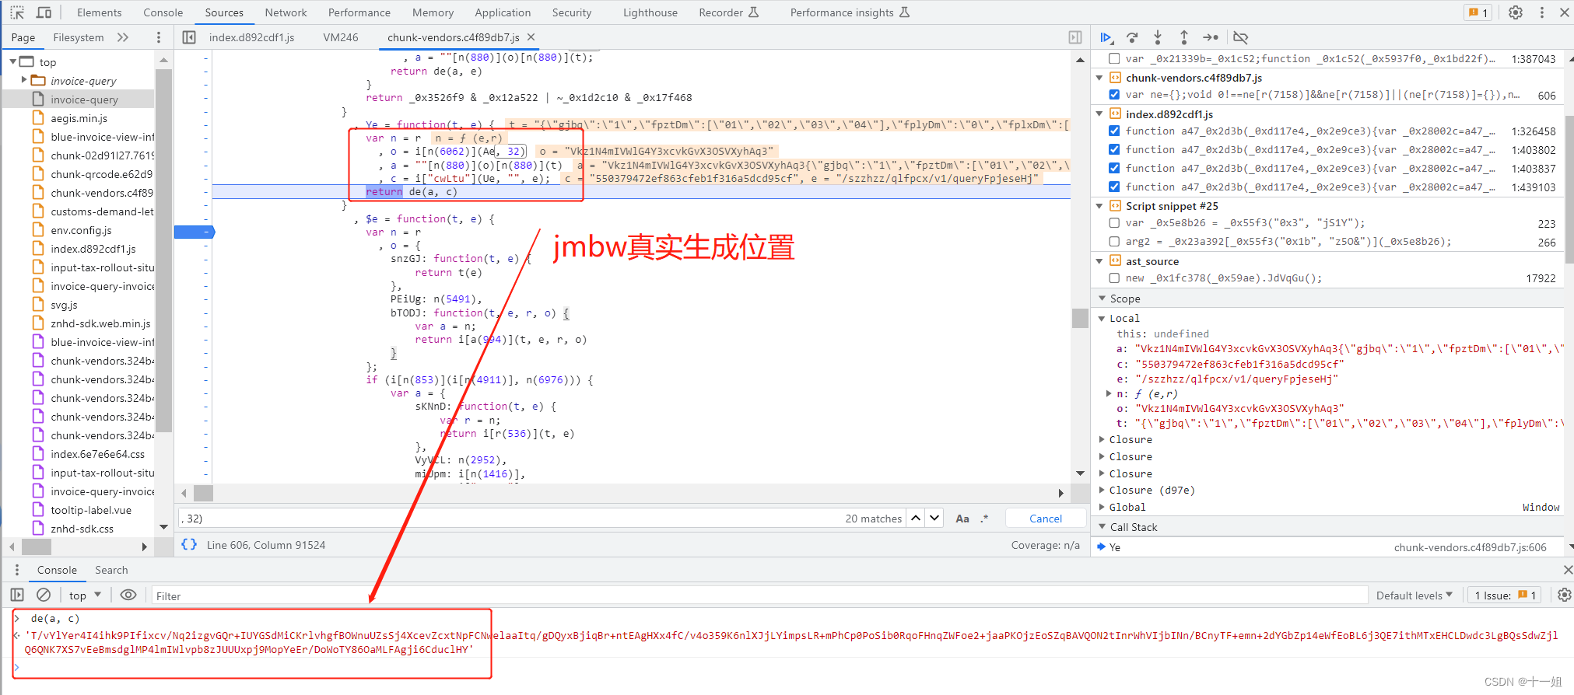The image size is (1574, 695).
Task: Go to next search match
Action: coord(934,518)
